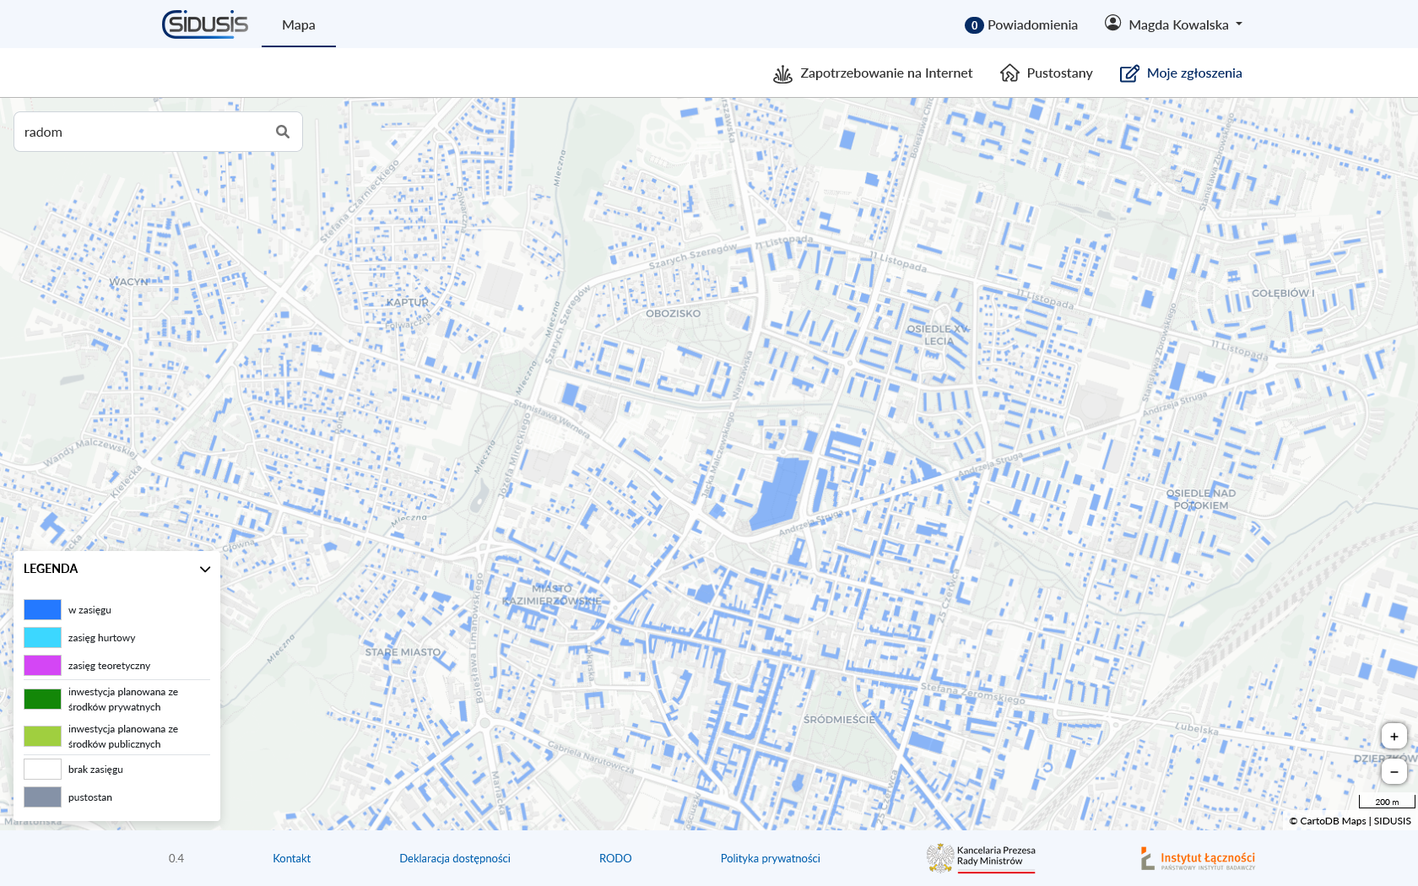Click the 'pustostan' gray legend swatch
This screenshot has height=886, width=1418.
[42, 797]
